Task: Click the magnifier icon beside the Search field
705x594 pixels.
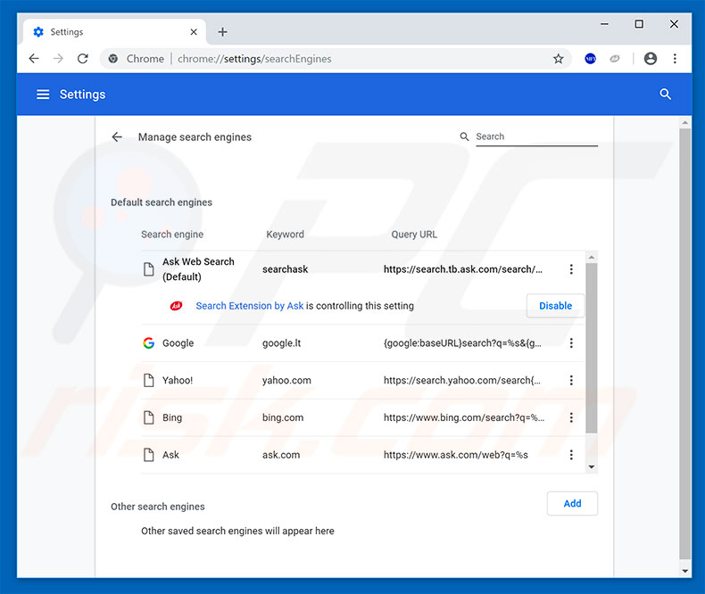Action: 464,136
